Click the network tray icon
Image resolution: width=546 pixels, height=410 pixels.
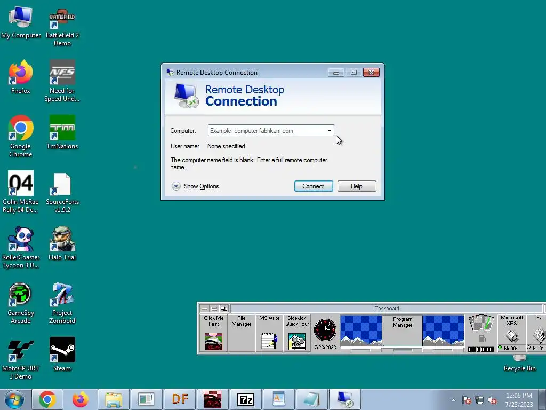(x=479, y=400)
